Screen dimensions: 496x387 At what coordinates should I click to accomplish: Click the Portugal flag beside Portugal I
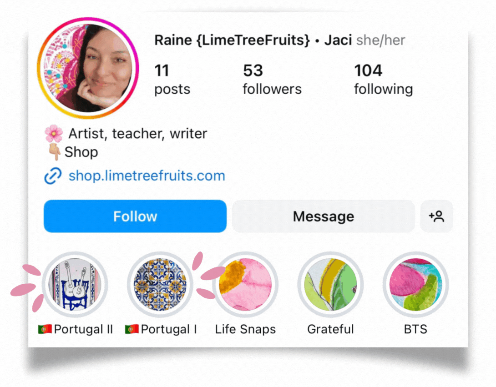point(132,329)
